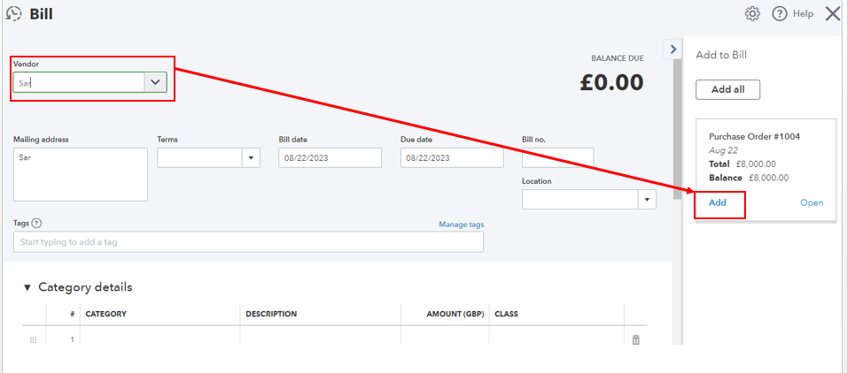Click the bill history clock icon
Image resolution: width=847 pixels, height=373 pixels.
tap(13, 13)
